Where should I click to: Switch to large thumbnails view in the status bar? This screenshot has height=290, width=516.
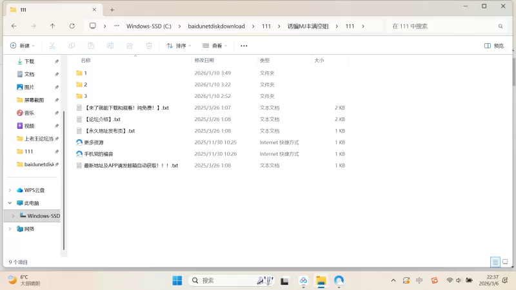pos(505,262)
